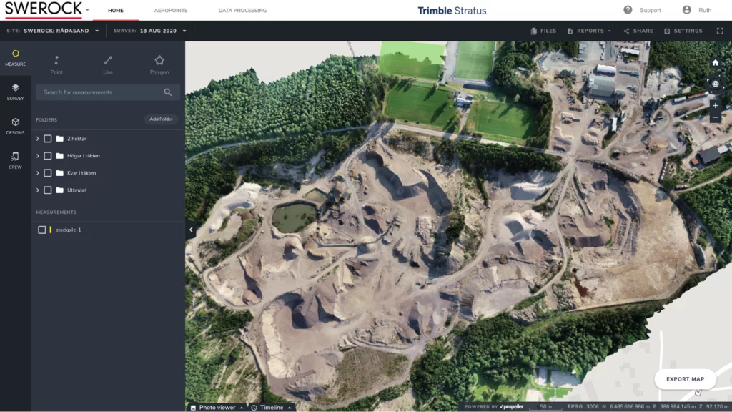Zoom in on the map
This screenshot has width=732, height=412.
click(715, 105)
